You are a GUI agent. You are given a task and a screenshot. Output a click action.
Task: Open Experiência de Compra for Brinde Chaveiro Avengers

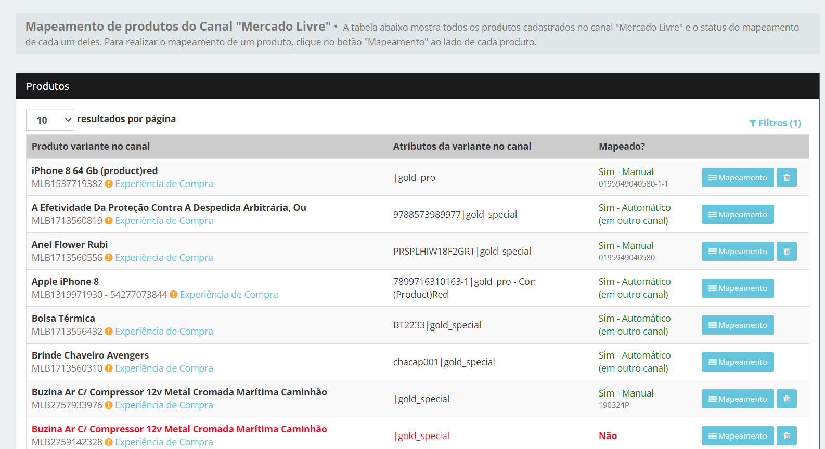(x=164, y=368)
